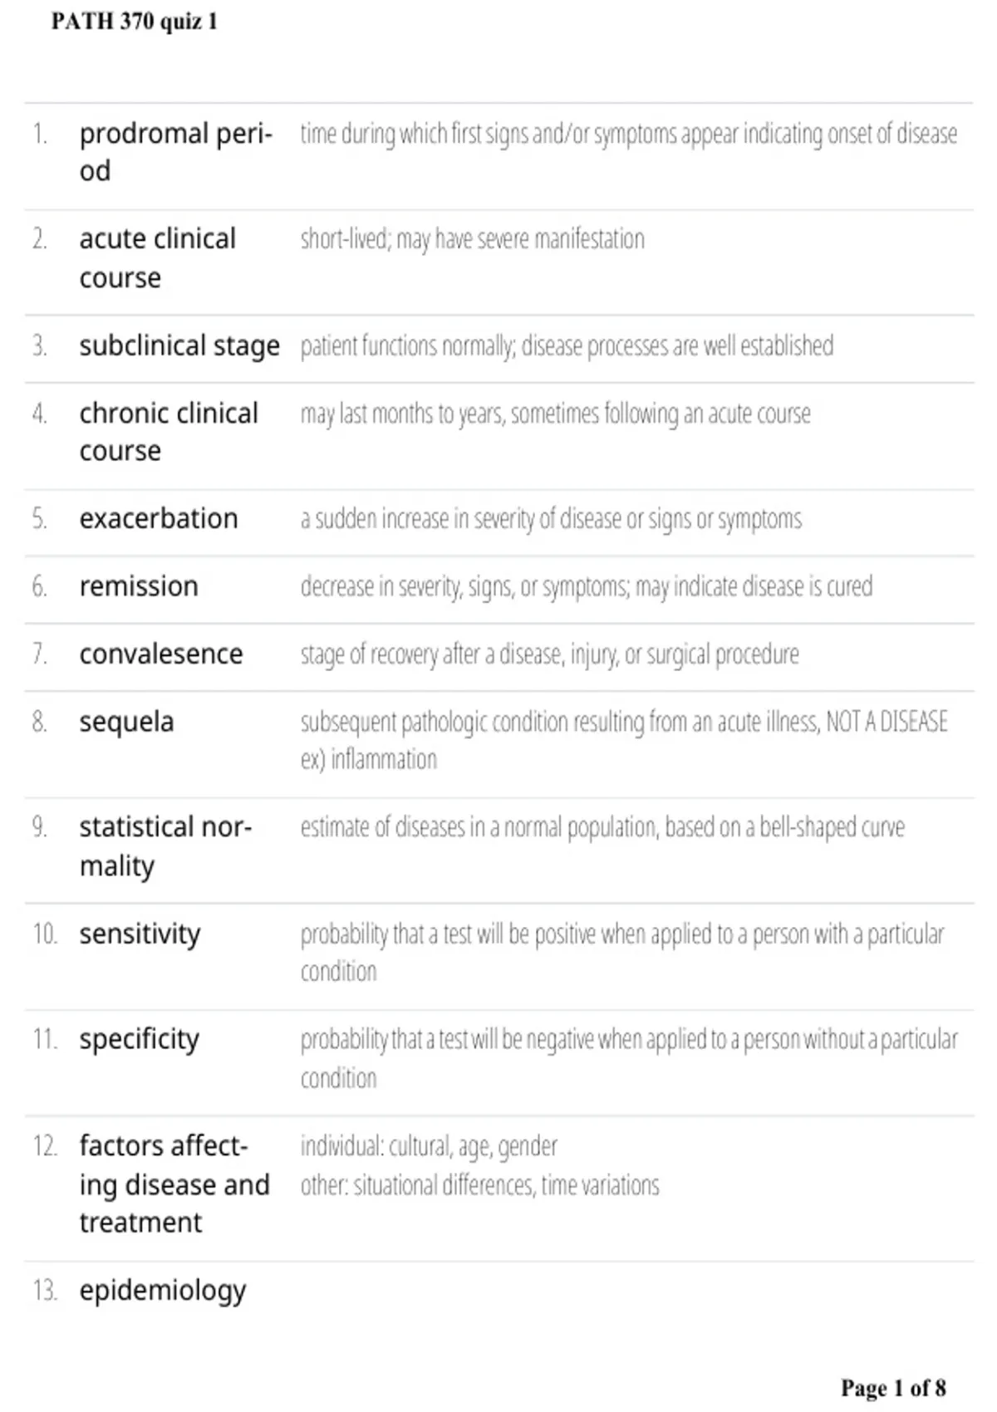
Task: Click definition 'short-lived; may have severe manifestation'
Action: pyautogui.click(x=473, y=240)
